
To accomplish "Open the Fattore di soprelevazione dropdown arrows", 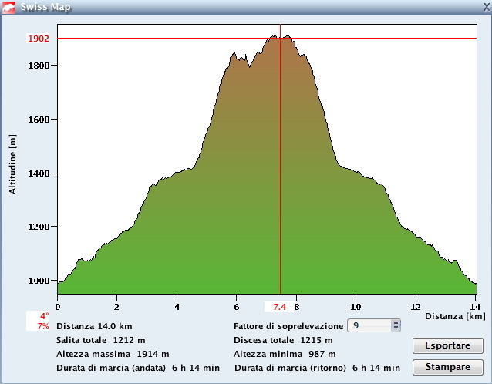I will [x=396, y=325].
